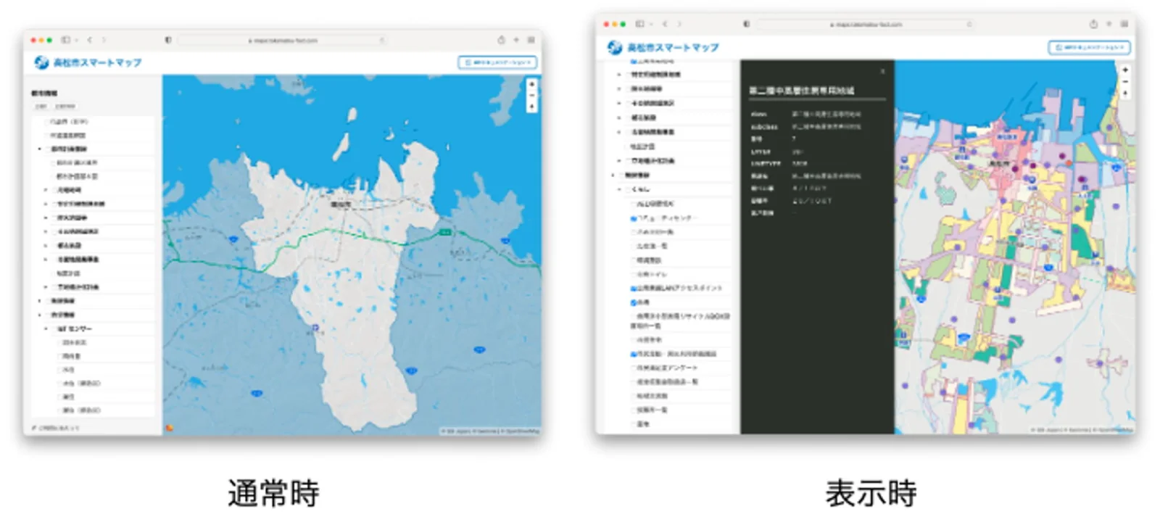The image size is (1160, 530).
Task: Open a new tab with the plus icon in 通常時 window
Action: (516, 40)
